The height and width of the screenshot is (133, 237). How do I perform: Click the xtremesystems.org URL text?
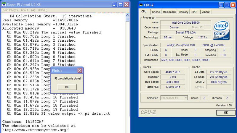click(x=36, y=130)
